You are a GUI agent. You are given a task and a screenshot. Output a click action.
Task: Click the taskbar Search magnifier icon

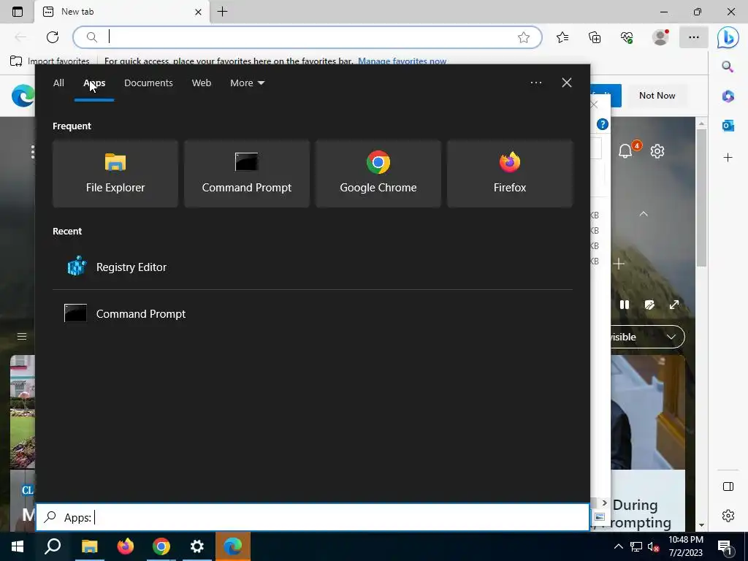click(x=53, y=546)
